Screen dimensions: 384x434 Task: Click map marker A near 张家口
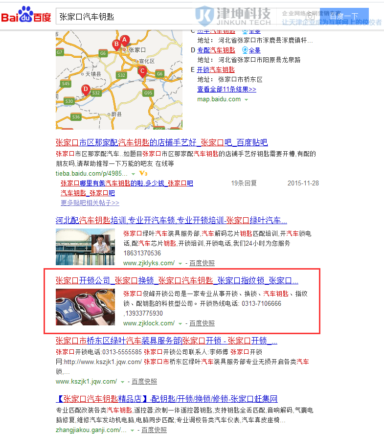tap(125, 40)
